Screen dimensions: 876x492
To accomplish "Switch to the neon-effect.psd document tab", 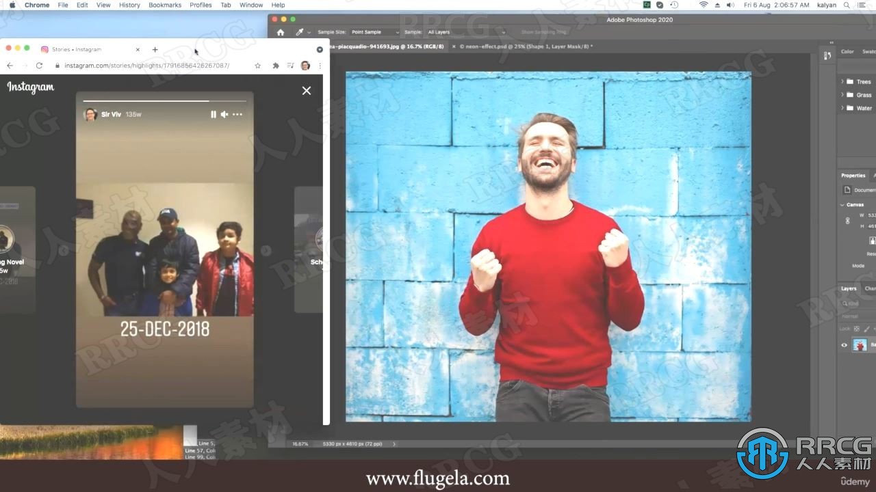I will pos(526,46).
